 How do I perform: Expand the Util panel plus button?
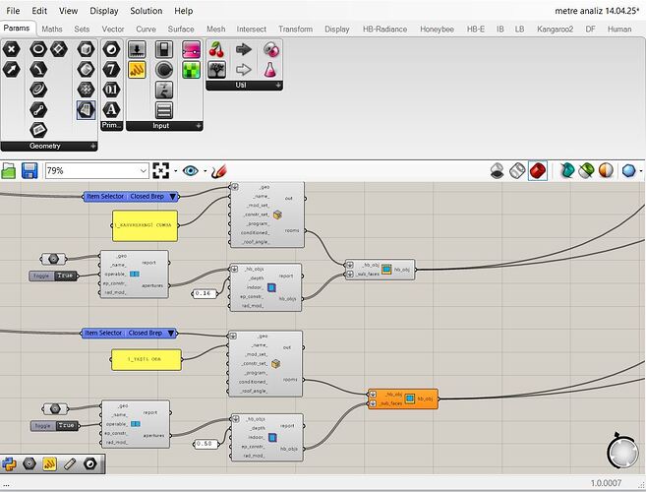[278, 85]
